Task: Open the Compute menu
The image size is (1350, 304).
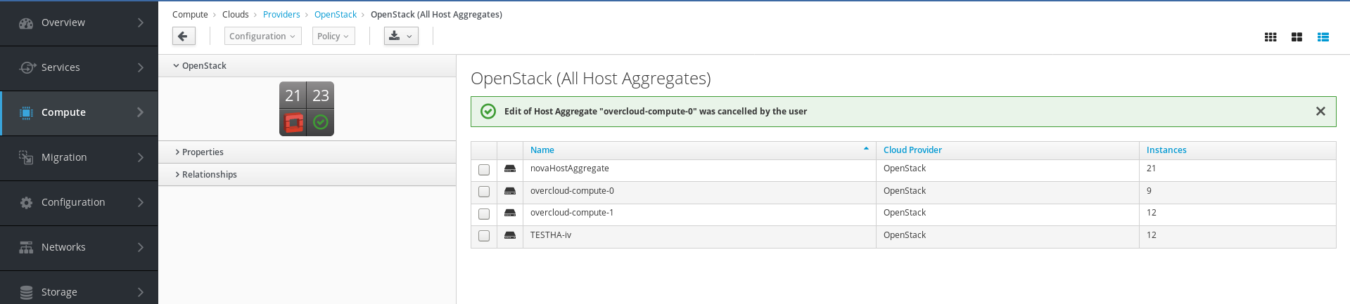Action: (79, 112)
